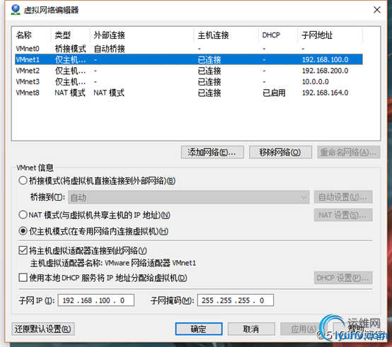Click 自动桥接 cell of VMnet0
Viewport: 392px width, 347px height.
[109, 49]
